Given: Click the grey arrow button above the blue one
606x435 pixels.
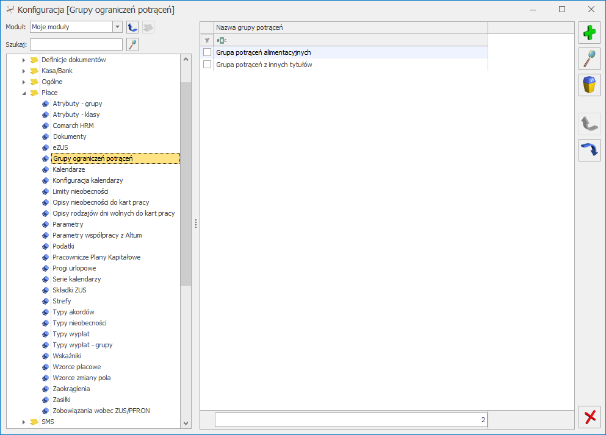Looking at the screenshot, I should click(590, 124).
